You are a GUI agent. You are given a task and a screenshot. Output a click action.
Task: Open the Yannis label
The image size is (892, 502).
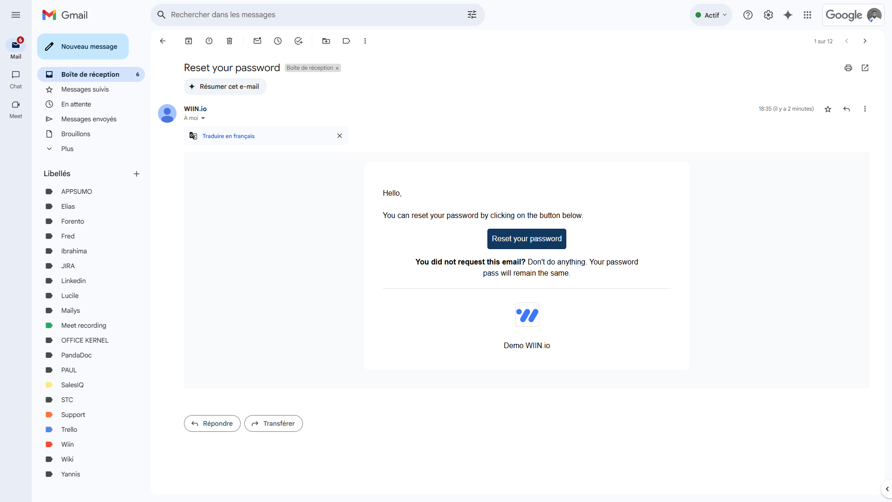(91, 474)
